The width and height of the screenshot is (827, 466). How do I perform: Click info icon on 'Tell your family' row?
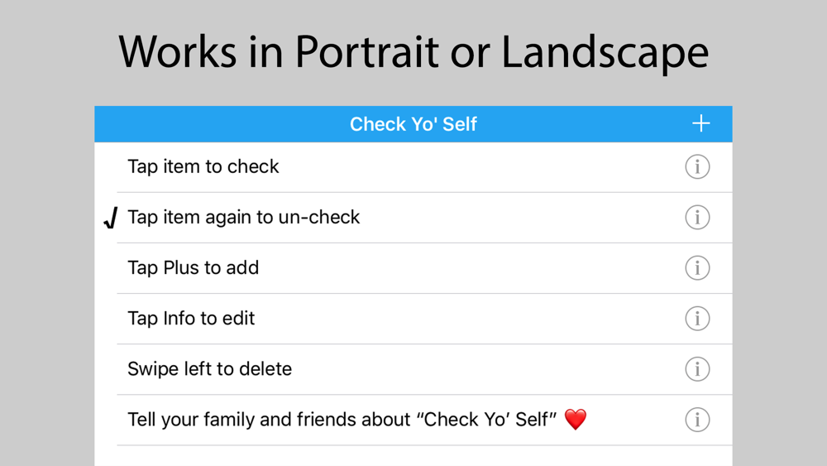coord(697,420)
